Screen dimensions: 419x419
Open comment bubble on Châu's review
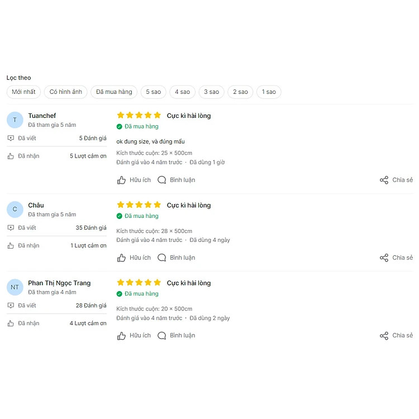[x=162, y=258]
